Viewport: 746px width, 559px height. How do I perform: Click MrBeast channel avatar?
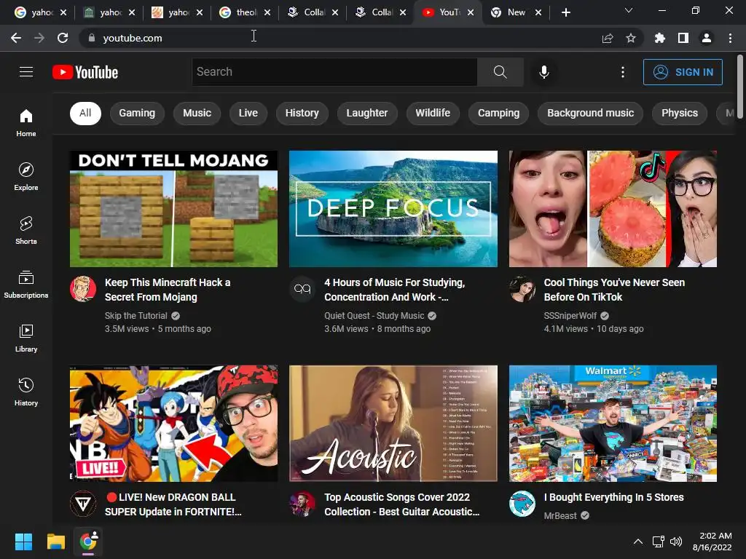click(x=522, y=504)
